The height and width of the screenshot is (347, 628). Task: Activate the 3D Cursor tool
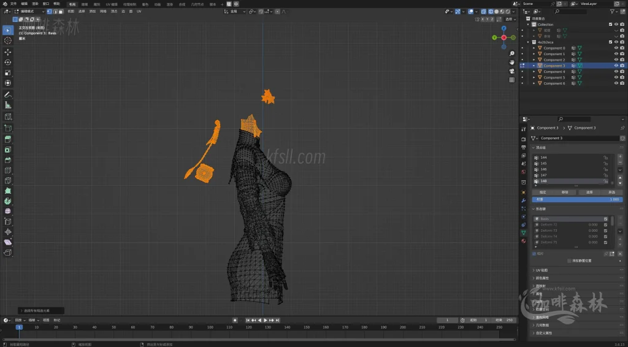point(7,41)
